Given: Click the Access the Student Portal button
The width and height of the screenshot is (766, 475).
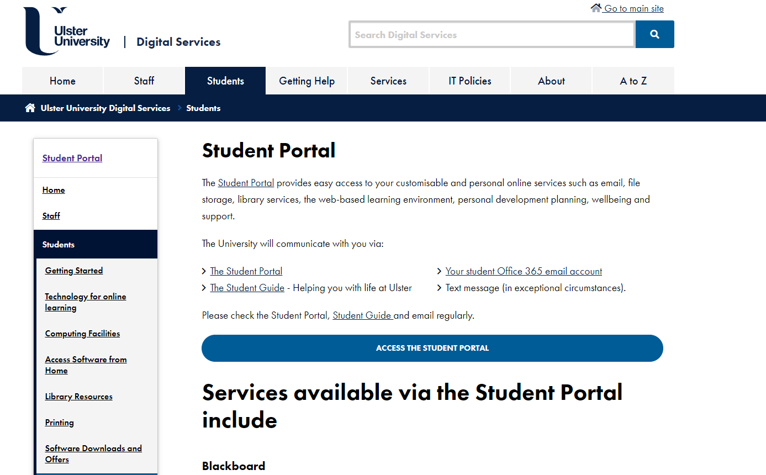Looking at the screenshot, I should pyautogui.click(x=432, y=349).
